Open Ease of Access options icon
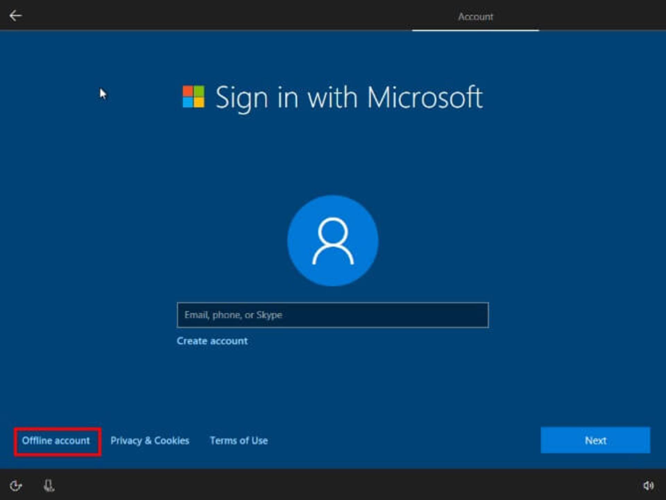This screenshot has height=500, width=666. (x=16, y=485)
